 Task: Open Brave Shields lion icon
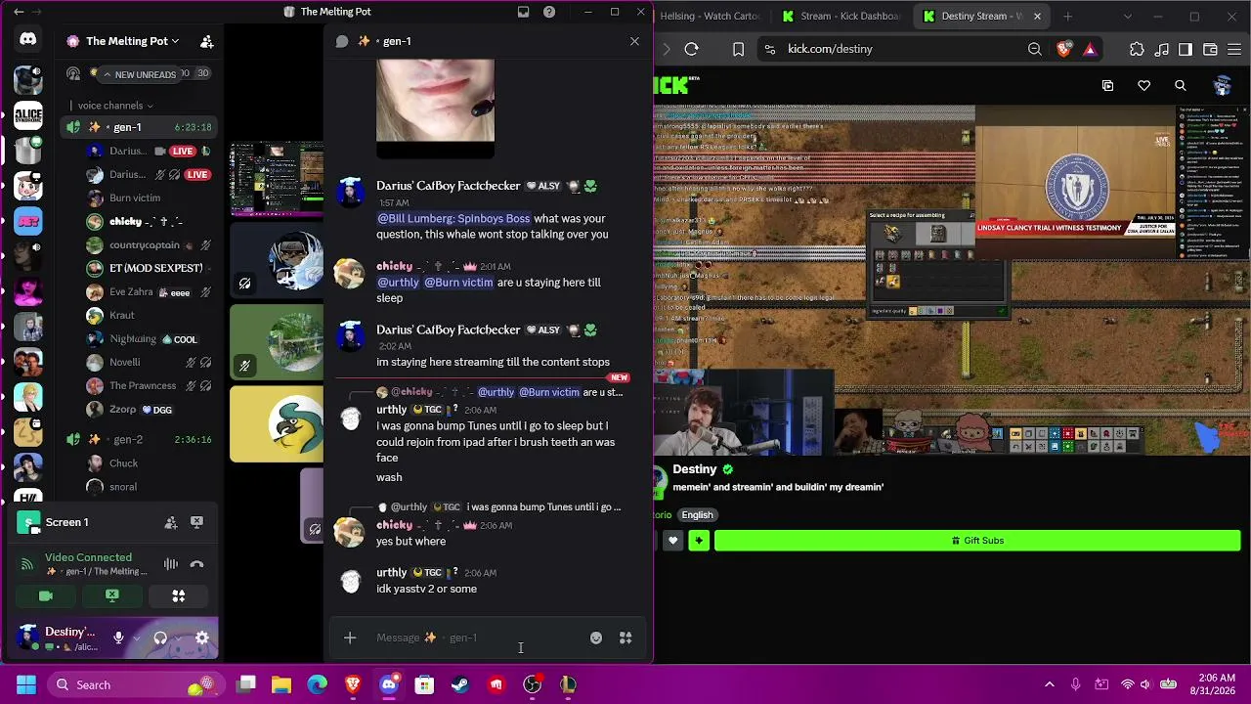point(1063,49)
